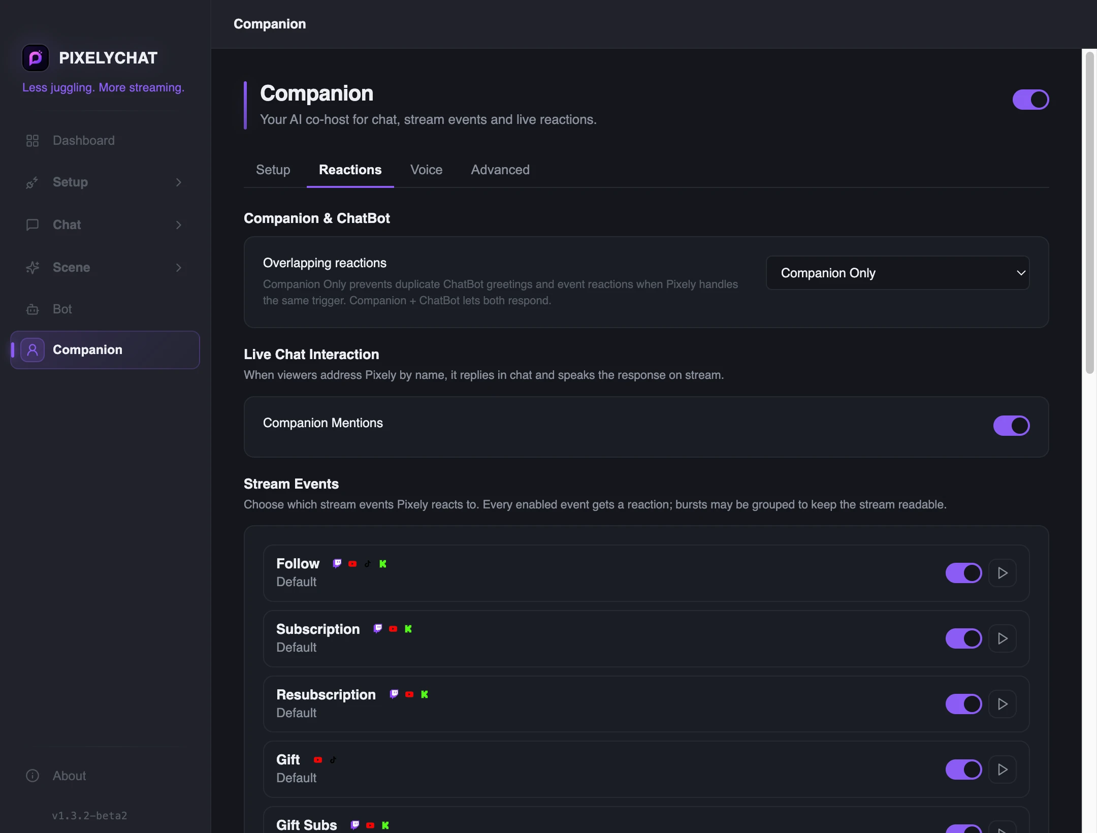Click the YouTube icon beside Gift Subs
1097x833 pixels.
[370, 825]
